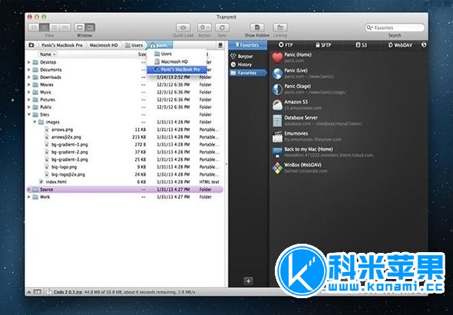Select Favorites in the sidebar list
This screenshot has width=453, height=315.
click(x=248, y=73)
